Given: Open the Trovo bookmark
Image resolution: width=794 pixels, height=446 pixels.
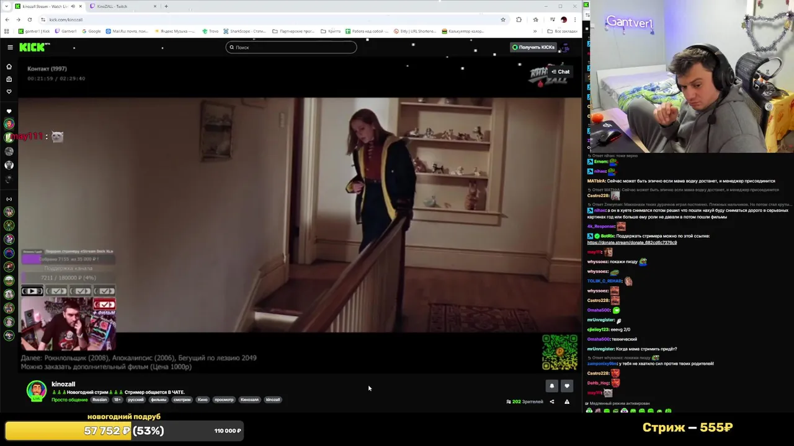Looking at the screenshot, I should 210,31.
